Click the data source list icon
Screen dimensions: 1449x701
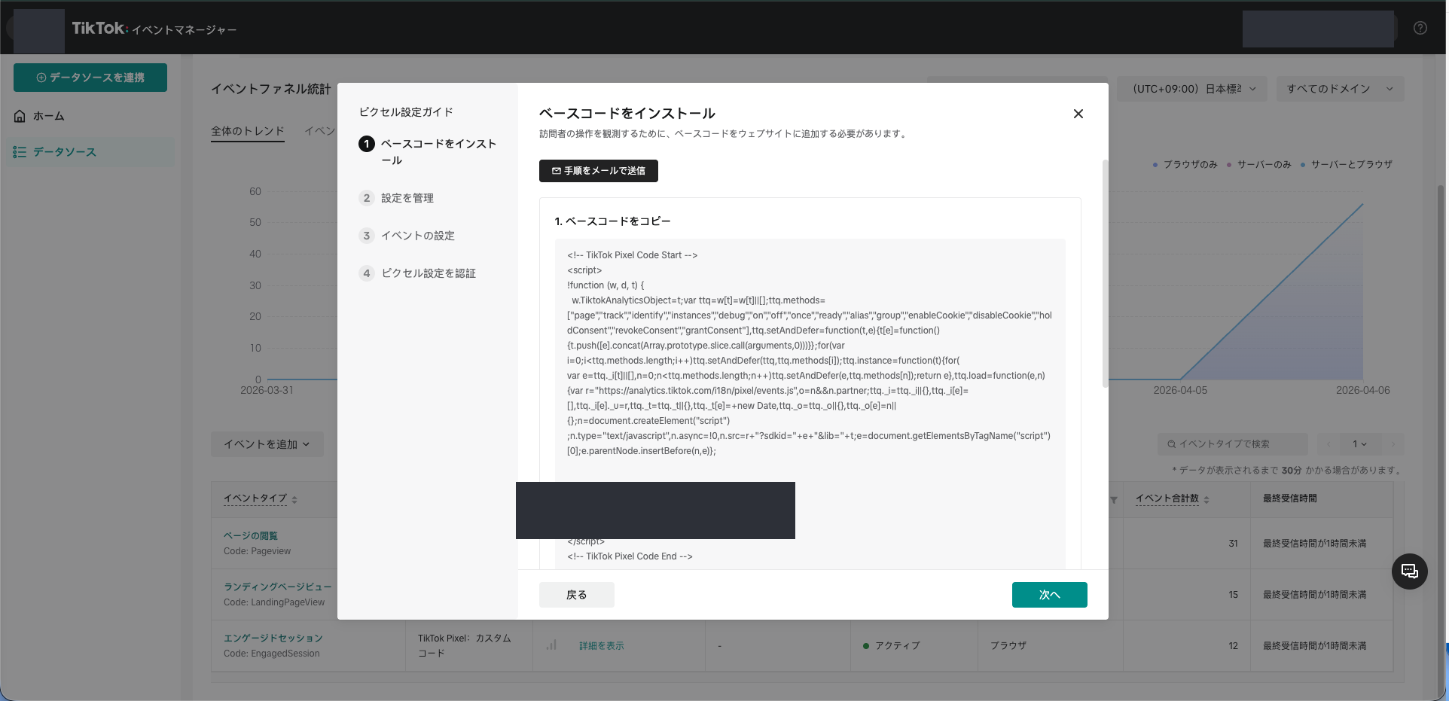[20, 152]
